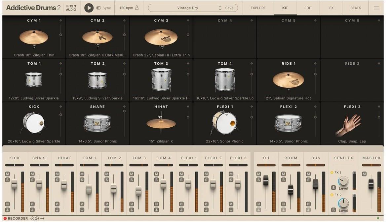This screenshot has width=386, height=222.
Task: Click the HIHAT pan slider
Action: coord(64,165)
